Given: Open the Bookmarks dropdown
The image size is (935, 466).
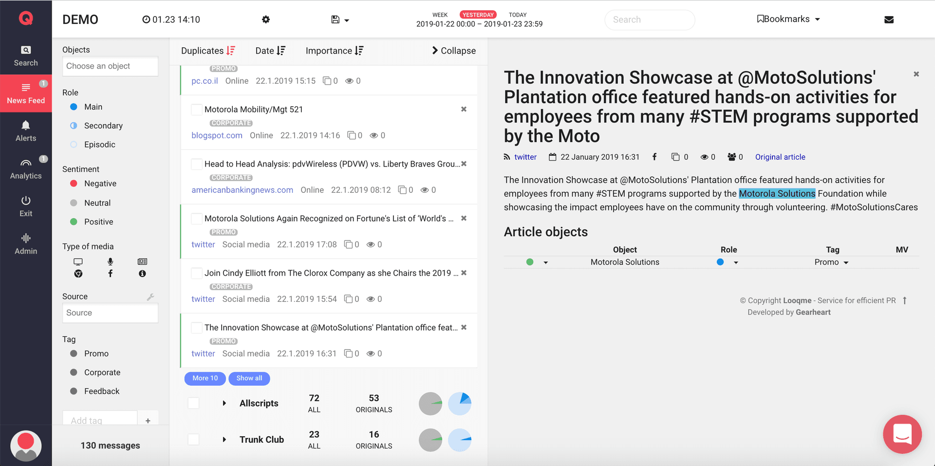Looking at the screenshot, I should click(x=788, y=19).
